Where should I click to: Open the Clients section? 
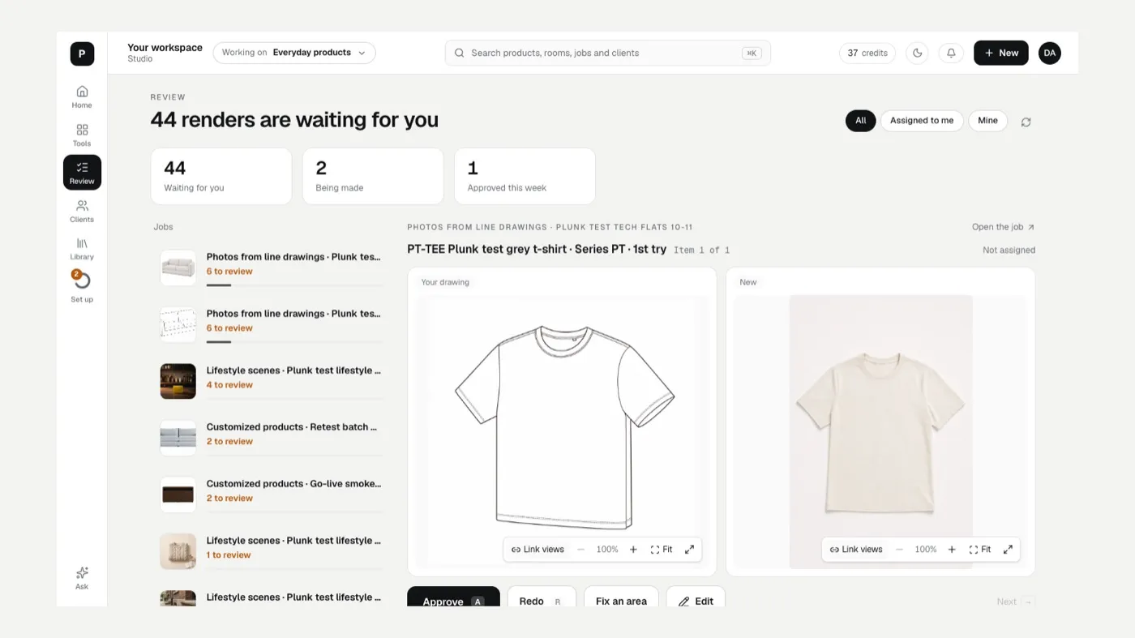[x=82, y=211]
